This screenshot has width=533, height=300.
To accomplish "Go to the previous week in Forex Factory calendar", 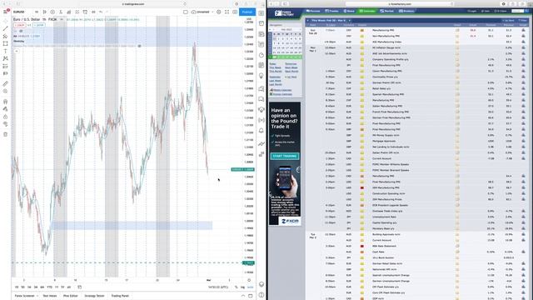I will (x=307, y=20).
